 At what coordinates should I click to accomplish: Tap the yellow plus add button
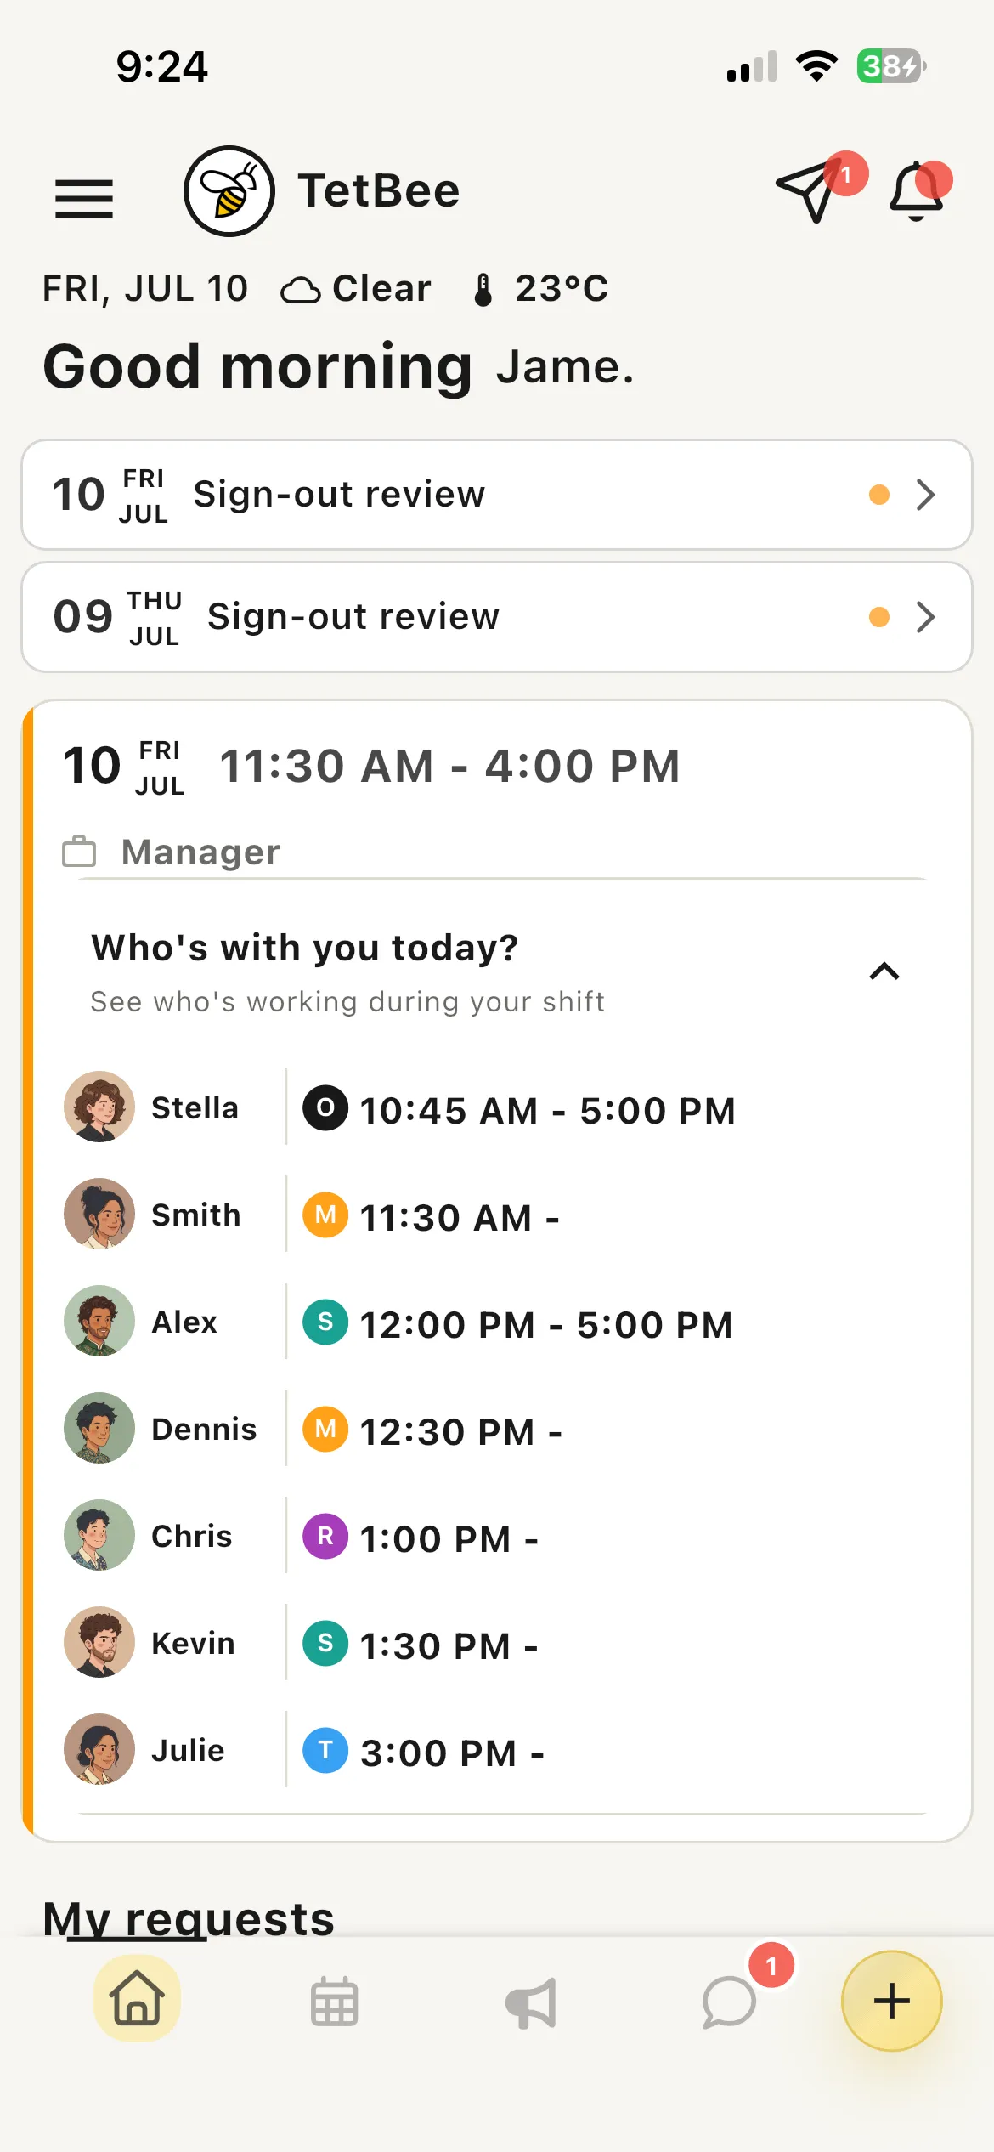pyautogui.click(x=891, y=2001)
